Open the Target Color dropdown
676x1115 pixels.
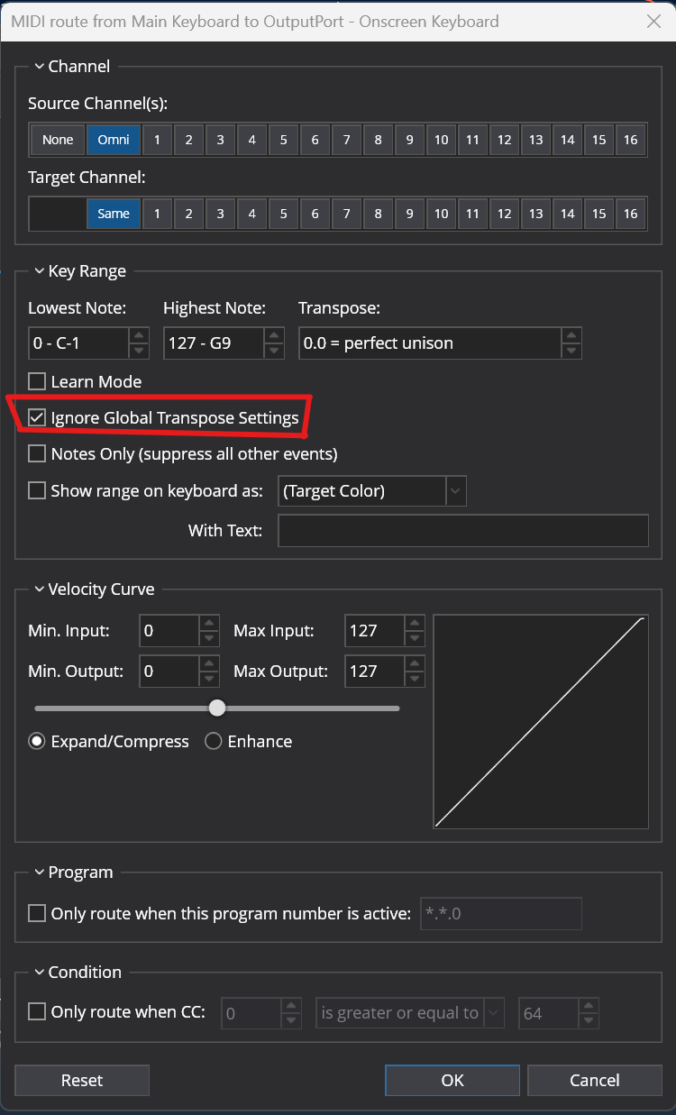pyautogui.click(x=456, y=491)
